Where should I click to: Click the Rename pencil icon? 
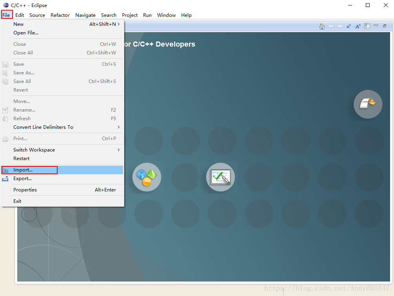5,110
